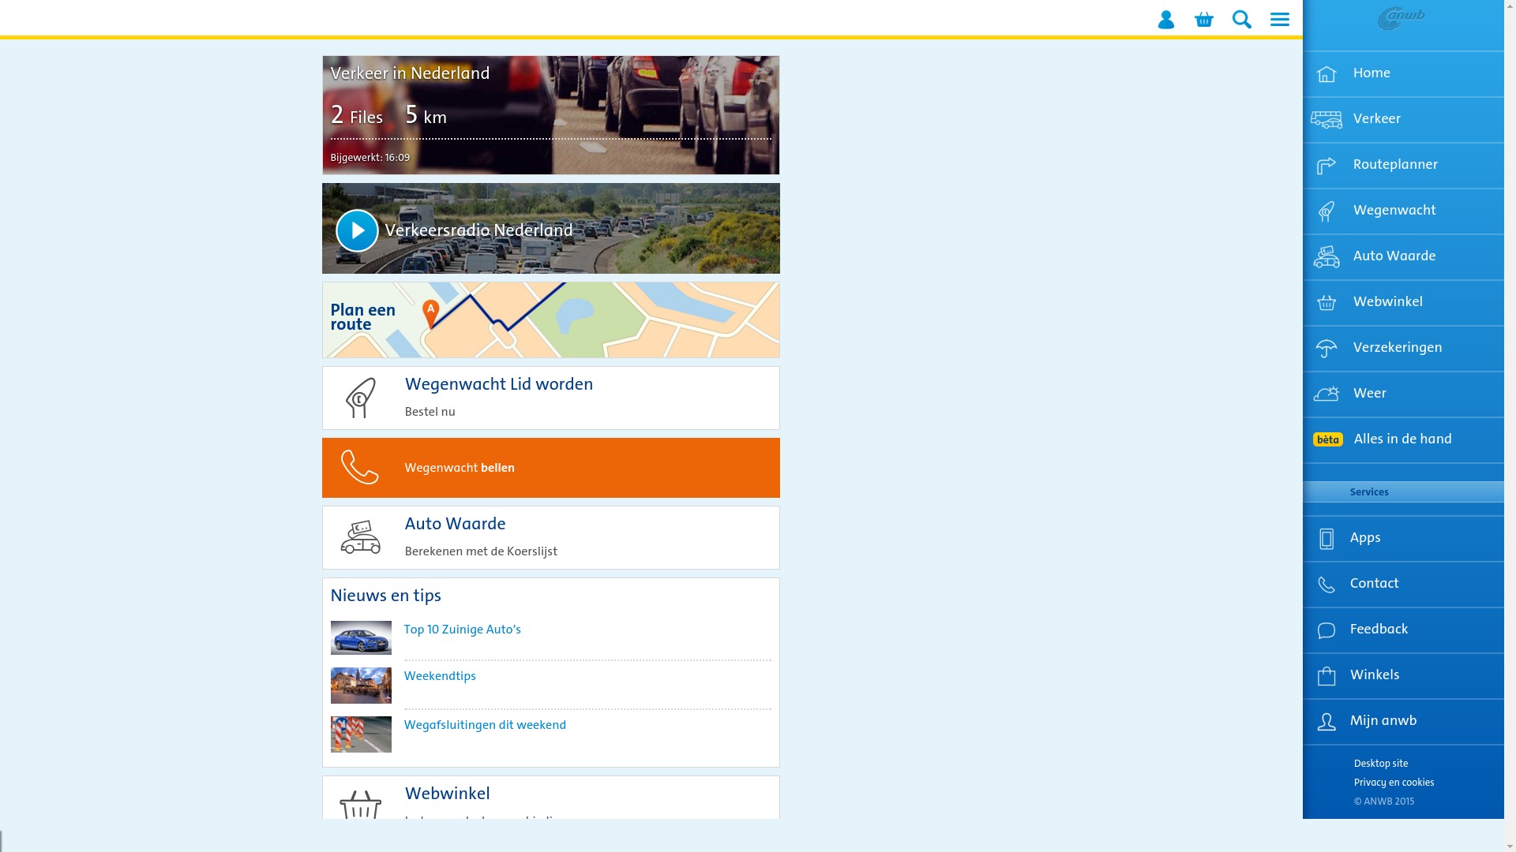The height and width of the screenshot is (852, 1516).
Task: Click the search magnifier icon
Action: [x=1242, y=19]
